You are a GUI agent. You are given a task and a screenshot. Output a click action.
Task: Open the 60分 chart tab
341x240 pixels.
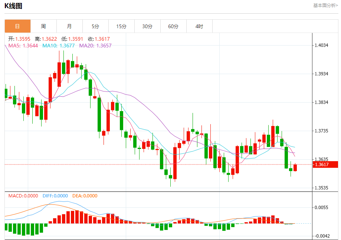tap(173, 26)
